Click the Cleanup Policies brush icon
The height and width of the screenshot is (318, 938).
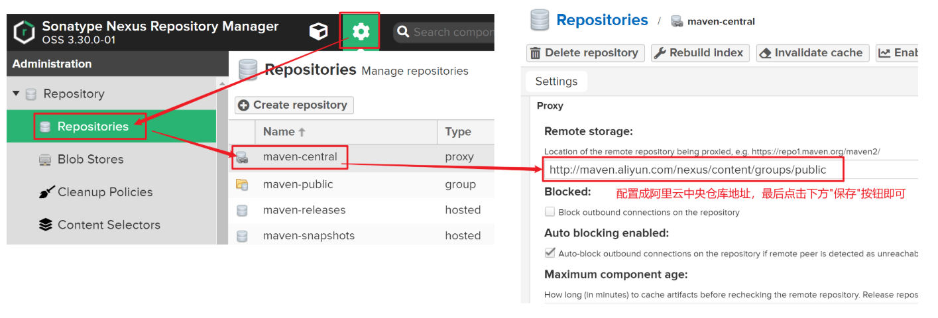tap(46, 192)
